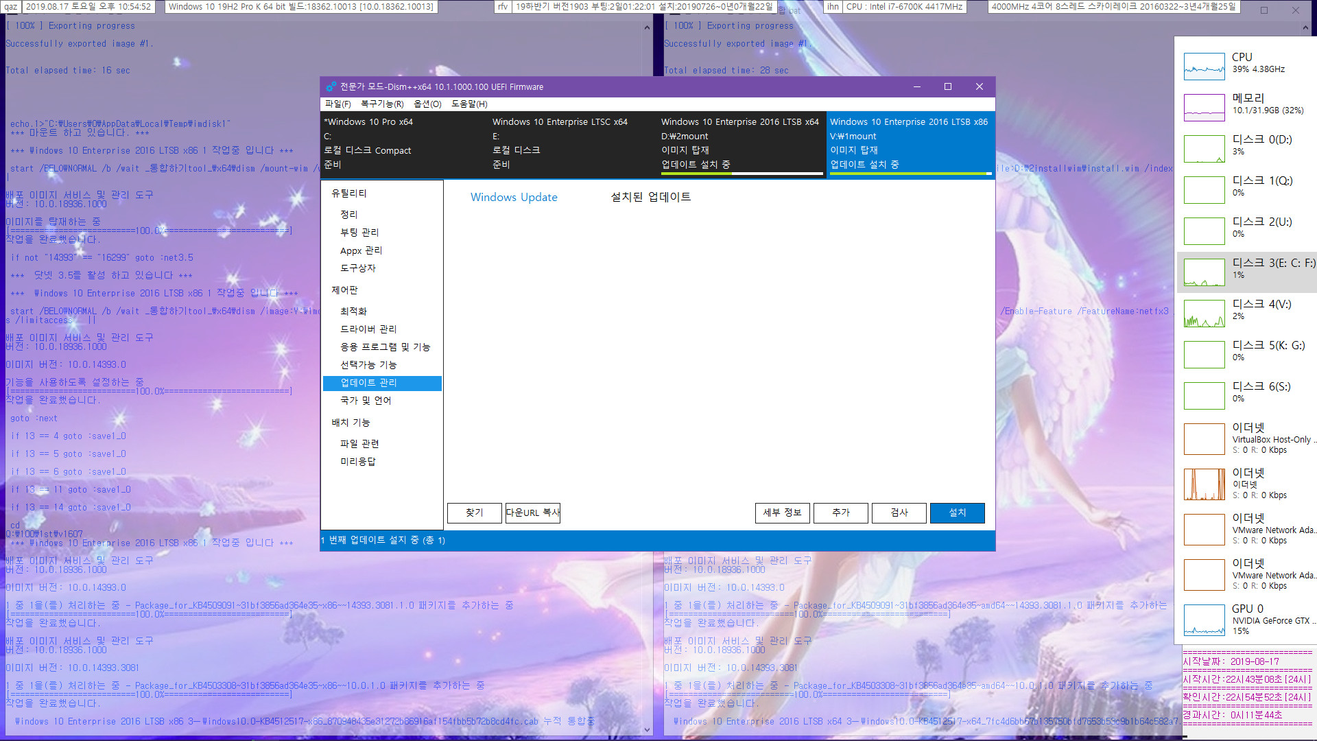The width and height of the screenshot is (1317, 741).
Task: Maximize the Dism++ window
Action: (948, 87)
